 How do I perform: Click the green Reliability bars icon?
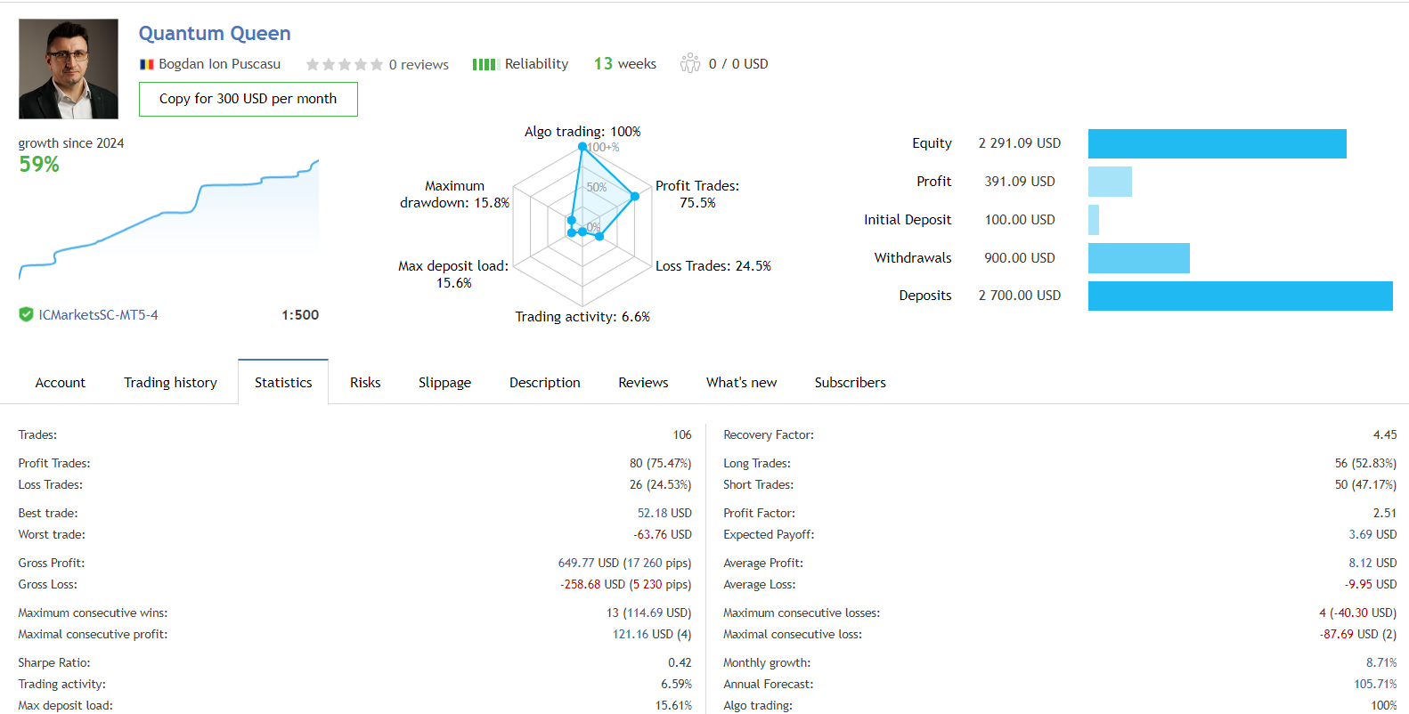[x=484, y=64]
